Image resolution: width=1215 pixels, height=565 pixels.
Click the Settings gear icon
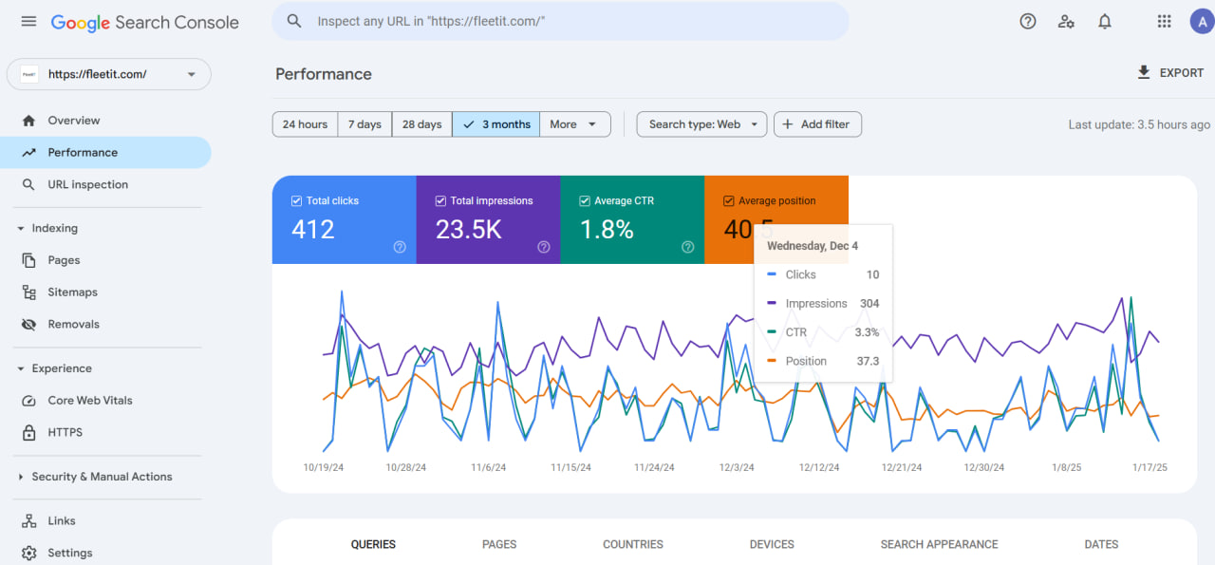tap(28, 553)
